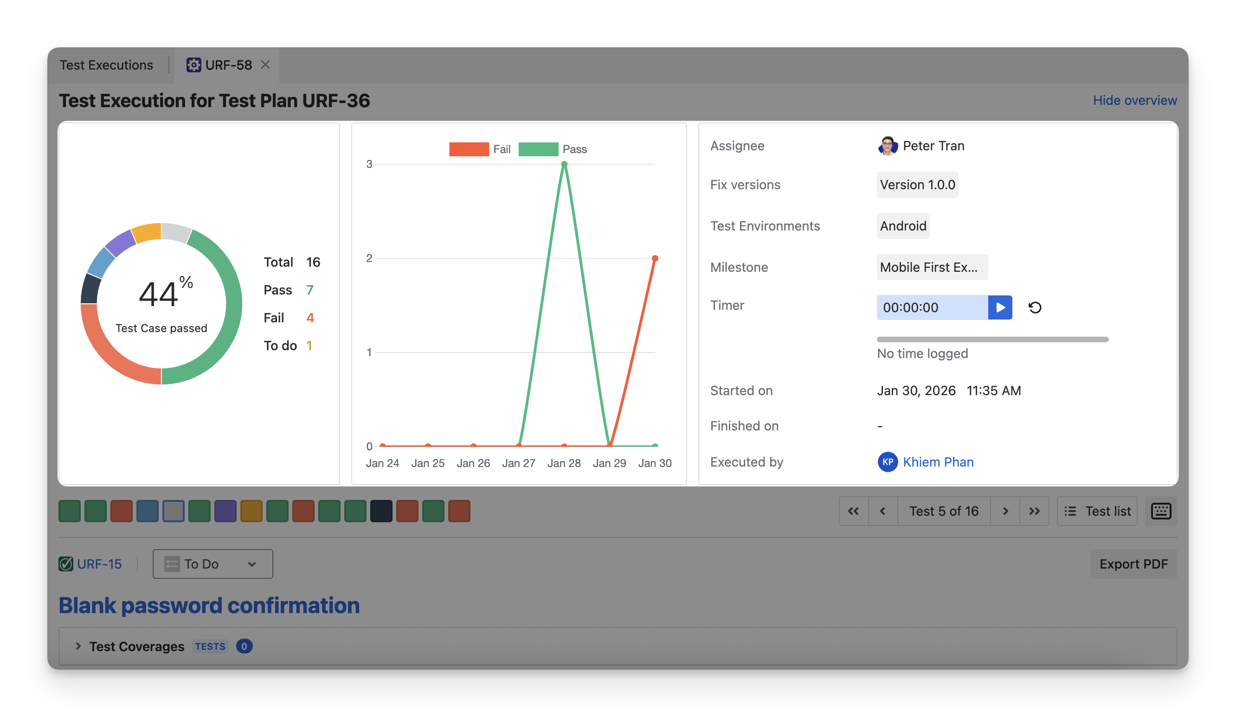The image size is (1236, 717).
Task: Close the URF-58 tab
Action: 265,65
